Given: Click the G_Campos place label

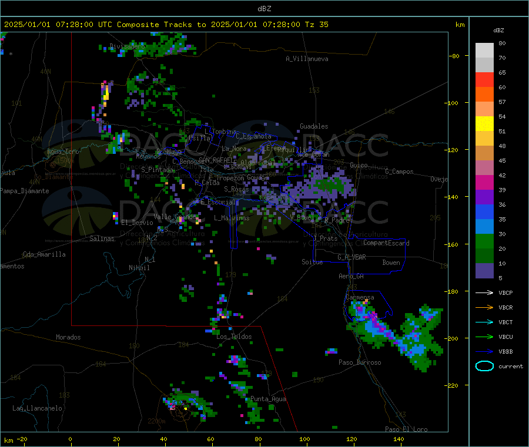Looking at the screenshot, I should point(399,172).
